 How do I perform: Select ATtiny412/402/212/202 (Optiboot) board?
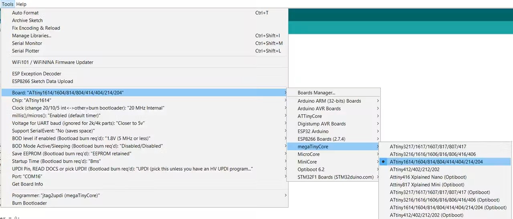coord(445,215)
